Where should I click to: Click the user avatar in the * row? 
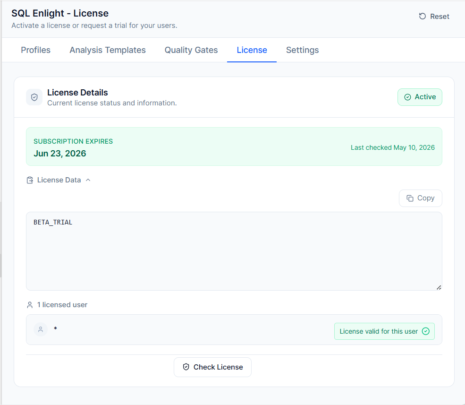coord(41,329)
